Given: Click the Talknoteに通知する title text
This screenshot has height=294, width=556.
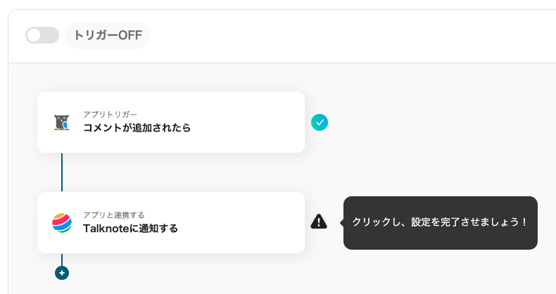Looking at the screenshot, I should (x=130, y=229).
